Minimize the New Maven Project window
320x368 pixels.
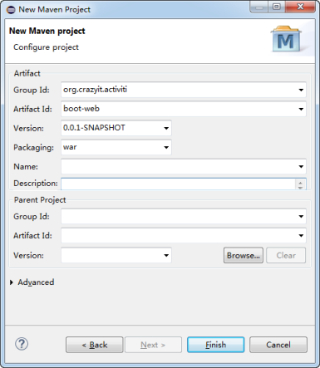[x=259, y=7]
